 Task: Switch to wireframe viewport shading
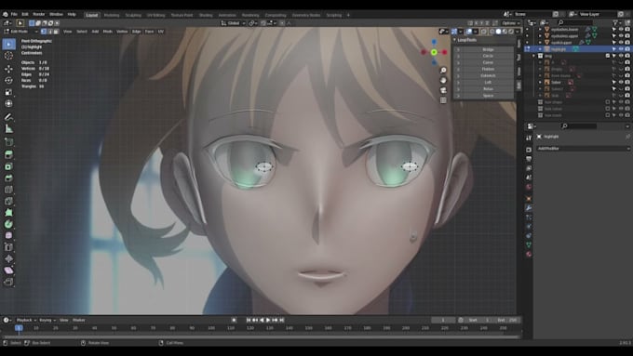point(492,32)
